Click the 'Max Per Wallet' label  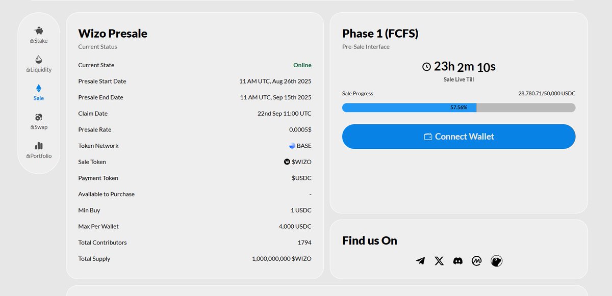tap(98, 226)
